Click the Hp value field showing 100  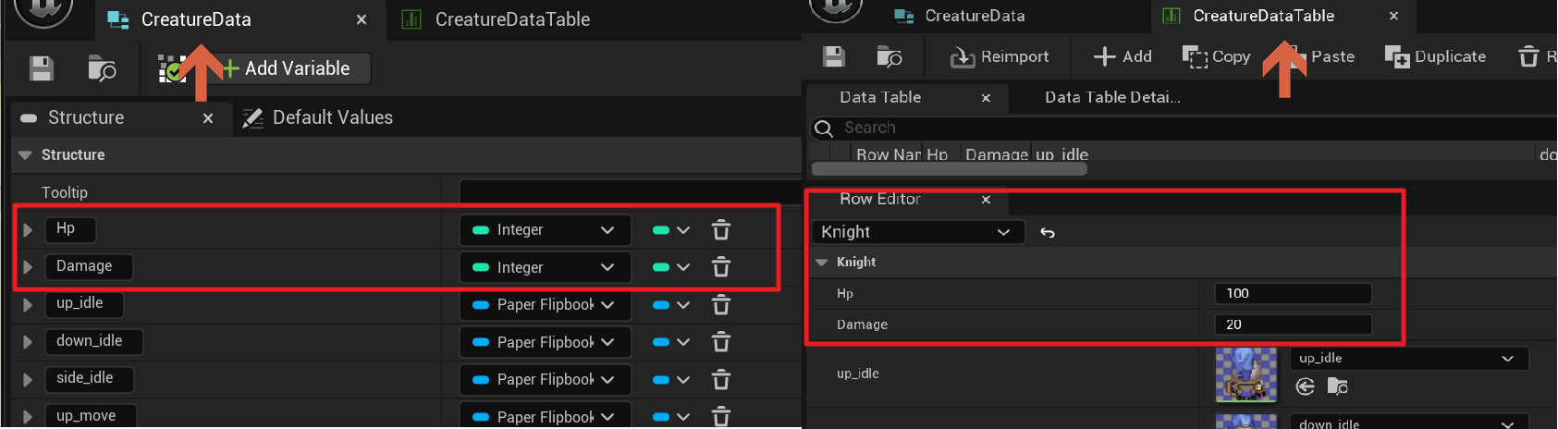click(1293, 293)
